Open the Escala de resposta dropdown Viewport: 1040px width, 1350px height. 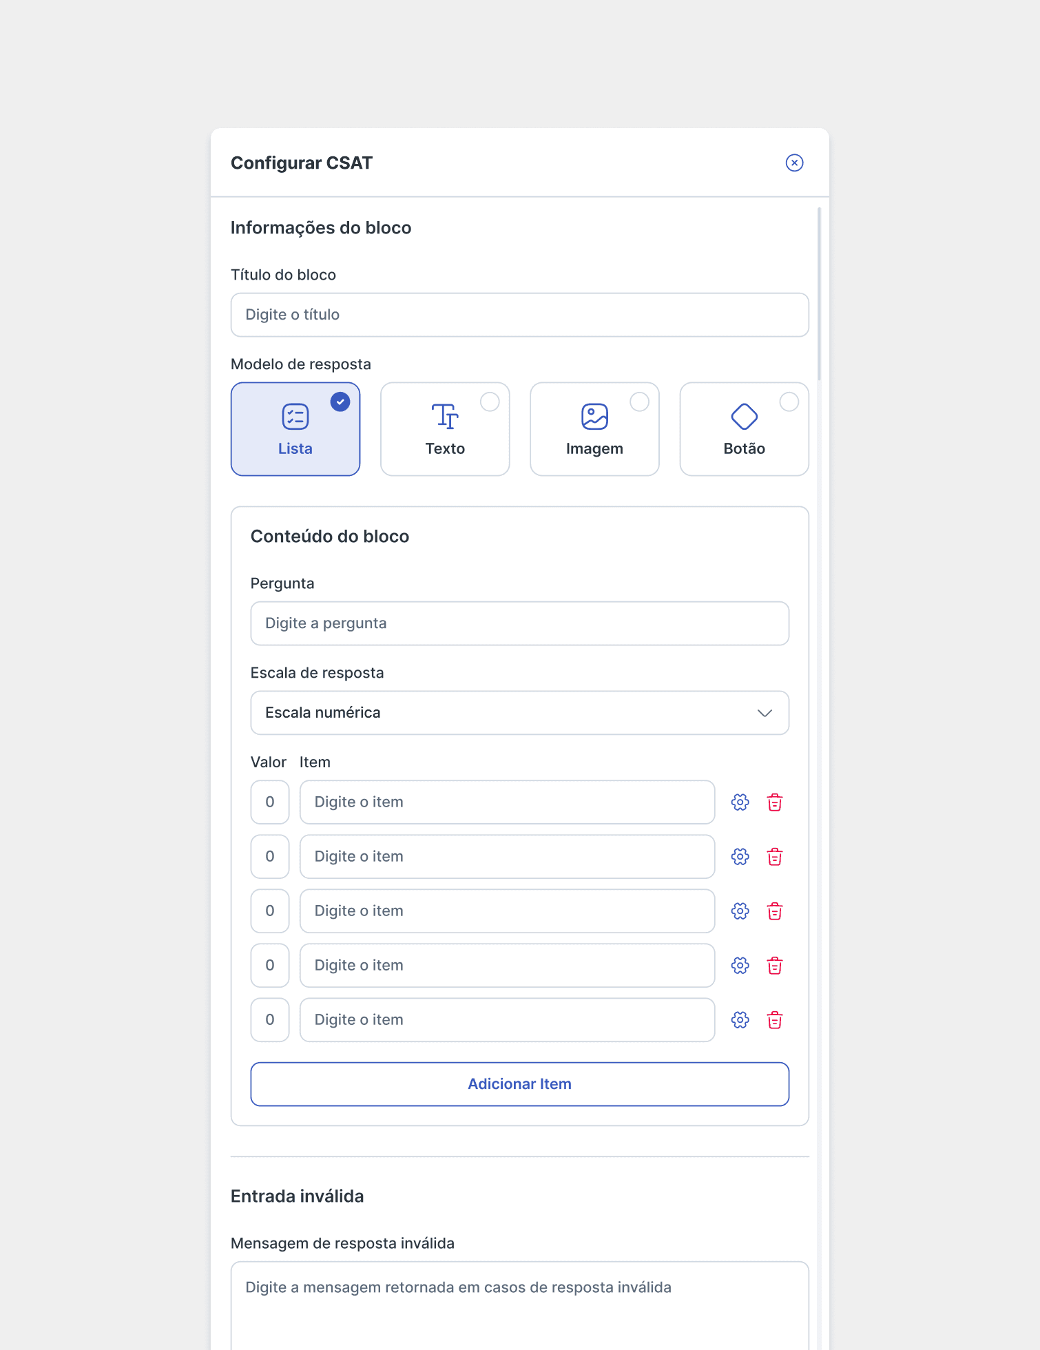(519, 713)
